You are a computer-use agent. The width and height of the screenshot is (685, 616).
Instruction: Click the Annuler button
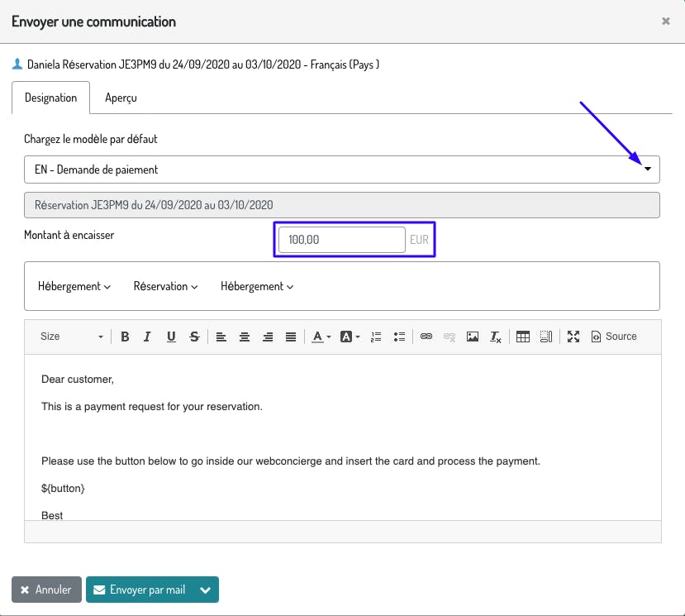[x=46, y=590]
